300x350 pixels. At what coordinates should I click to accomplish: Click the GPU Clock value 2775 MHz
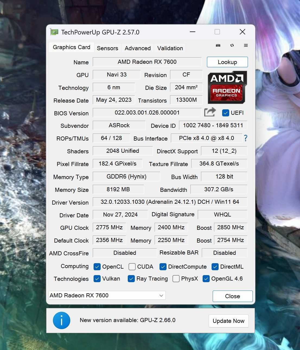tap(109, 227)
